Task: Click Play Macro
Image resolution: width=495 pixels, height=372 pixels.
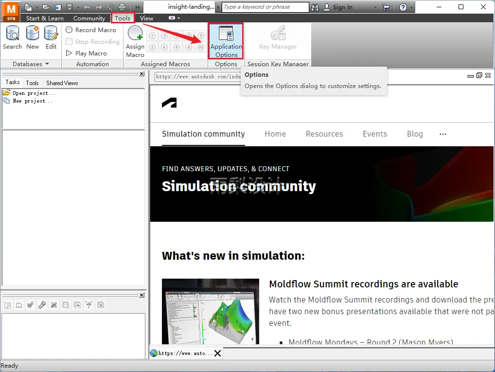Action: [87, 53]
